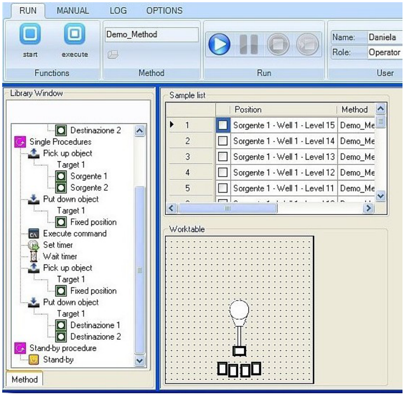Select second Put down object icon
Image resolution: width=408 pixels, height=396 pixels.
click(x=34, y=302)
